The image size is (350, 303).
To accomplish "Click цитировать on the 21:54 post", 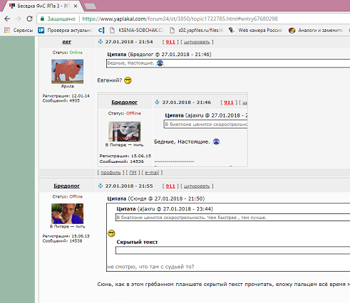I will tap(197, 42).
